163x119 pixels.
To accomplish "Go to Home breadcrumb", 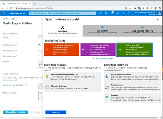I will click(6, 19).
